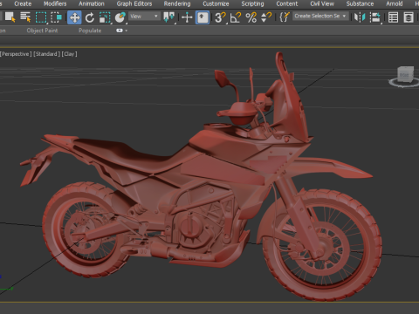Viewport: 419px width, 314px height.
Task: Open the Standard viewport shading menu
Action: (46, 54)
